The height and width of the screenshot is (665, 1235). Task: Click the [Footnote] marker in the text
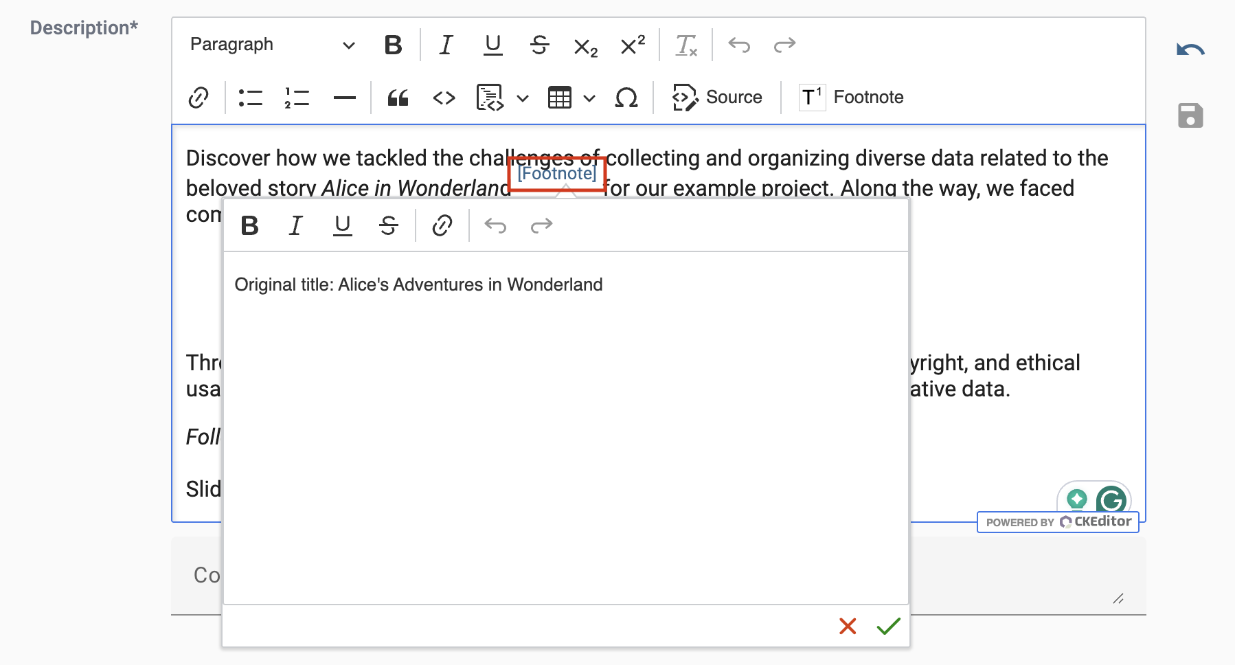556,174
